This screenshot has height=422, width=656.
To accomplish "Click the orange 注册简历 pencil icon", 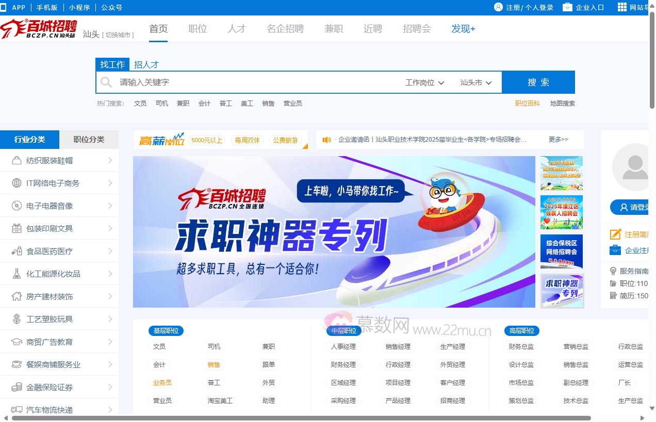I will (x=615, y=234).
